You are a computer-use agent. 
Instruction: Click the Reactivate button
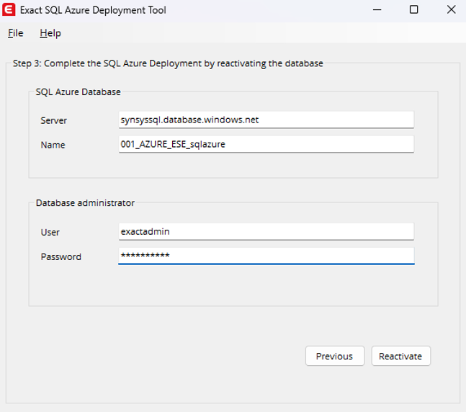click(400, 356)
